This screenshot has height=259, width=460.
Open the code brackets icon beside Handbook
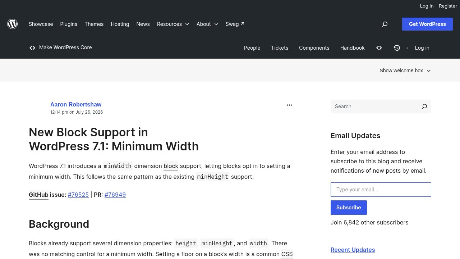click(x=379, y=48)
